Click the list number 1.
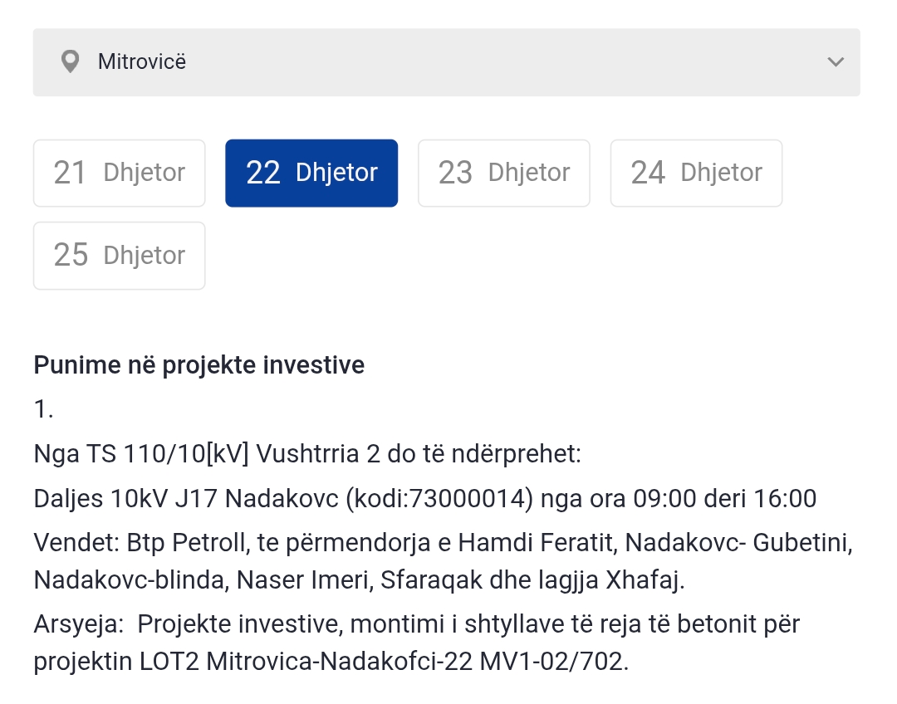The image size is (897, 704). [x=43, y=409]
